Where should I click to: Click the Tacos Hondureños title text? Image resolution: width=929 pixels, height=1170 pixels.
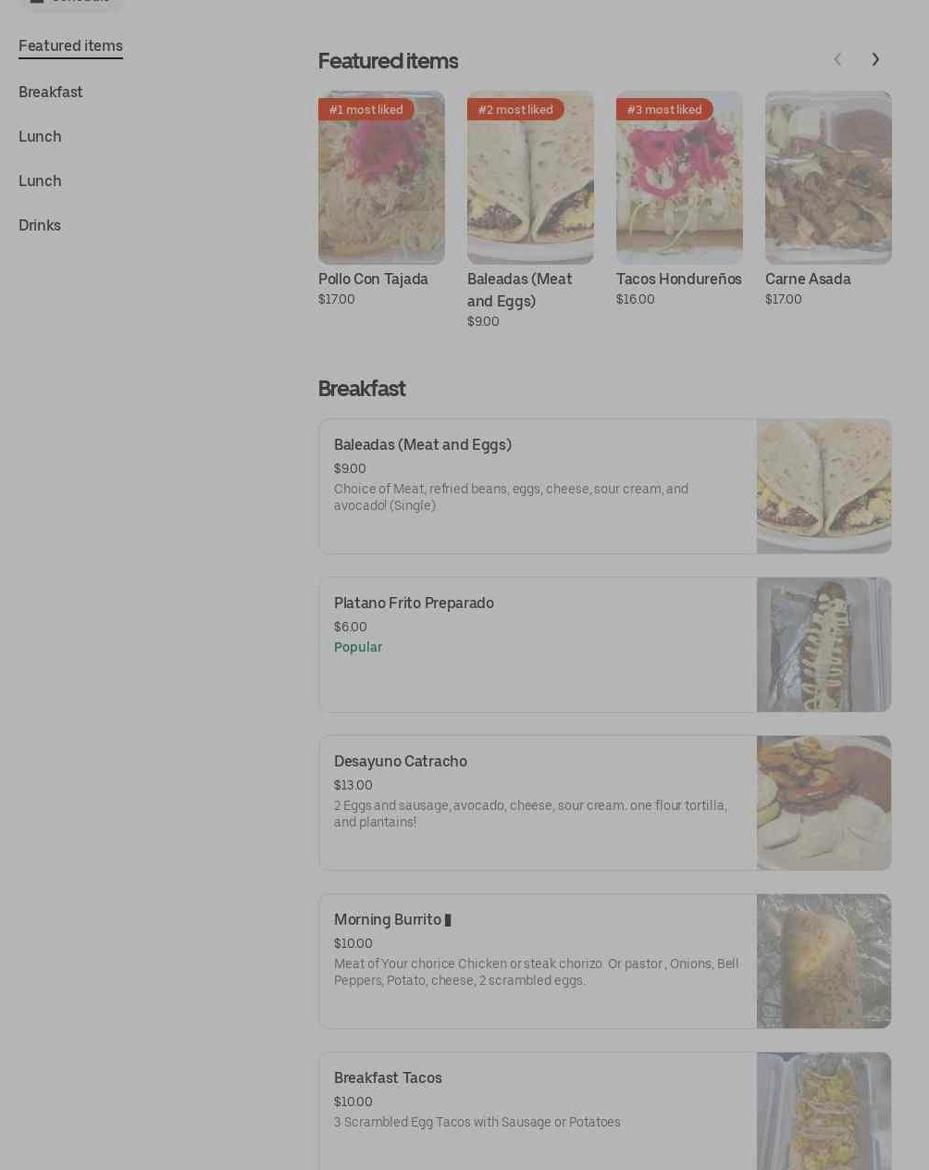(679, 280)
